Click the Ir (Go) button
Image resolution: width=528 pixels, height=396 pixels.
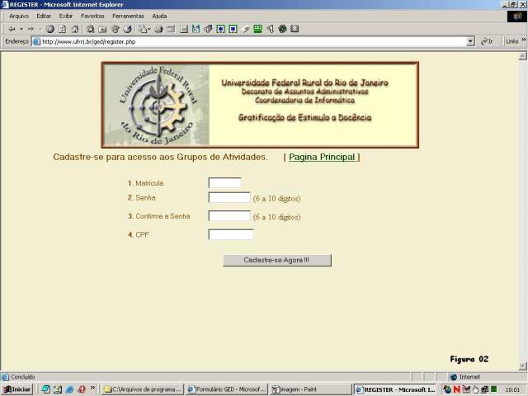click(x=487, y=42)
